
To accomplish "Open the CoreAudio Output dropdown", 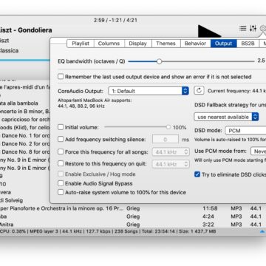I will coord(149,91).
